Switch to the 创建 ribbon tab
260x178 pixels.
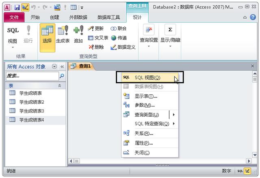[54, 17]
